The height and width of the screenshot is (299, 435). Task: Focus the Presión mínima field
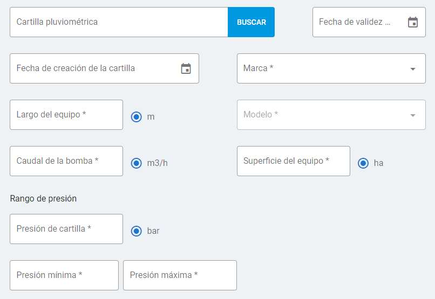[64, 275]
